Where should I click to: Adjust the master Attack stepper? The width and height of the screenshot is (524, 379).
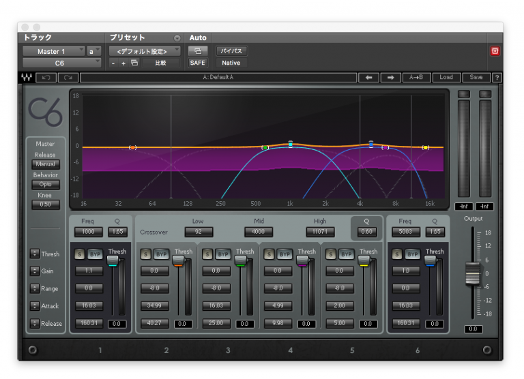coord(35,306)
